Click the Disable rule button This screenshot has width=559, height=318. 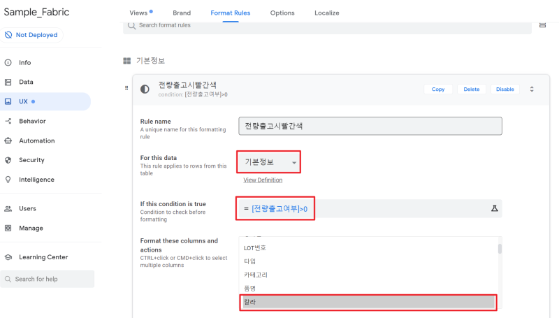click(x=504, y=89)
